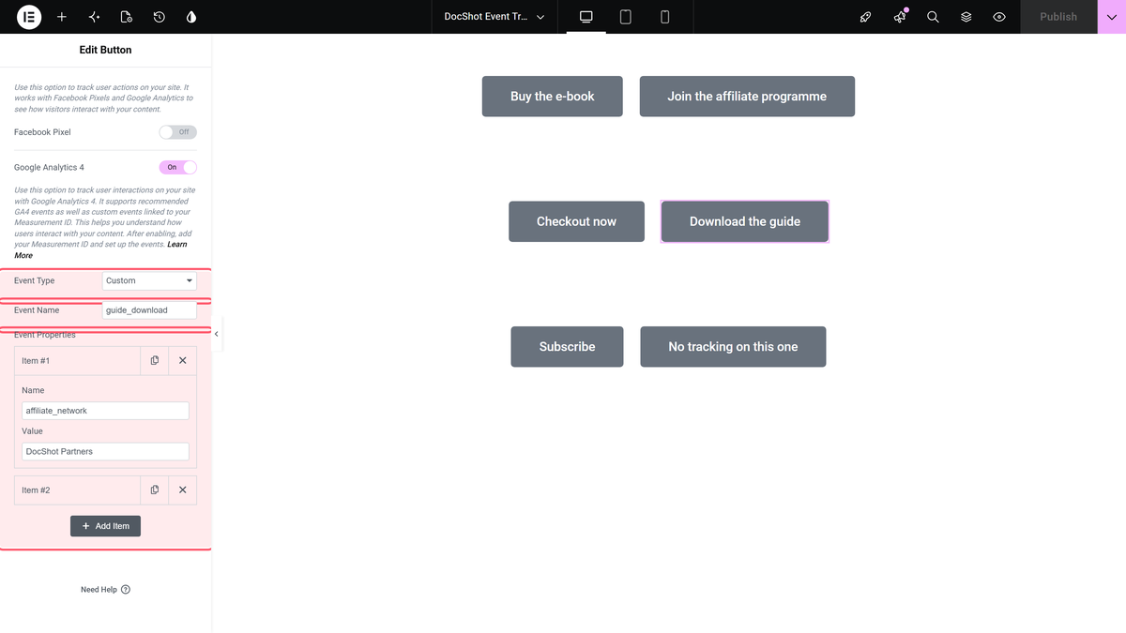Click the rocket launch icon
The width and height of the screenshot is (1126, 633).
point(866,17)
